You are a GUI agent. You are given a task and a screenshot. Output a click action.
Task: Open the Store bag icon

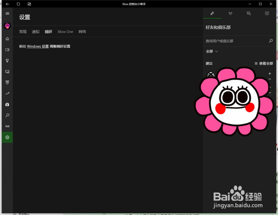[7, 104]
